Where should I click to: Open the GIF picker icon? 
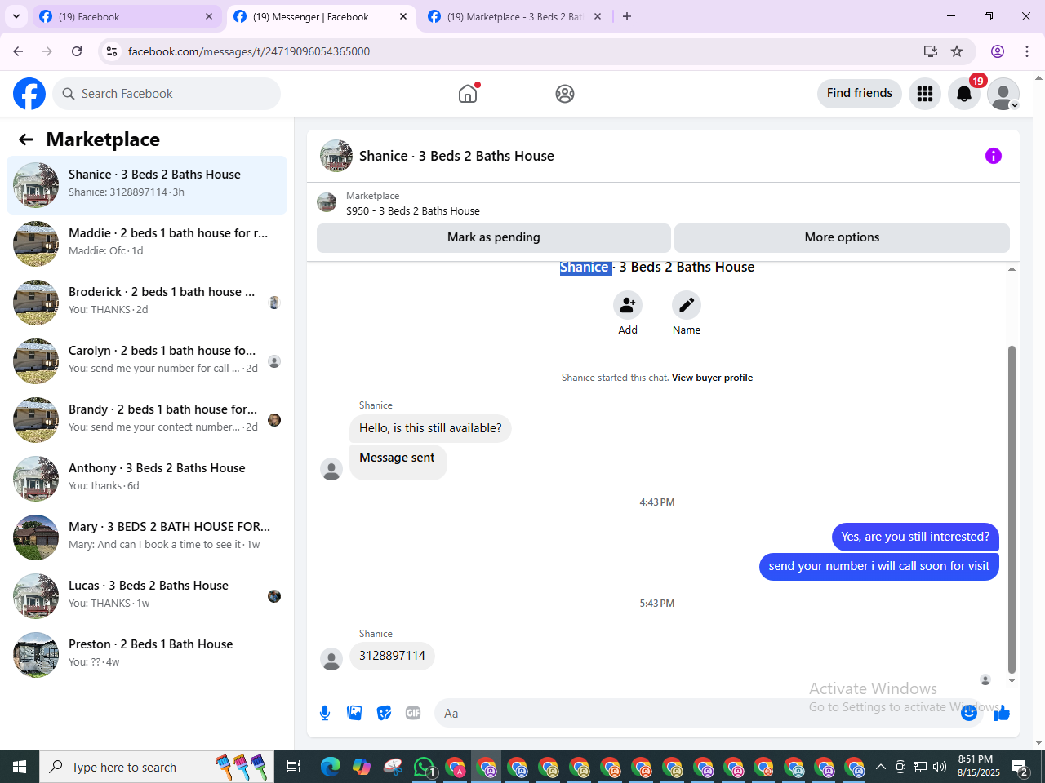(x=413, y=713)
